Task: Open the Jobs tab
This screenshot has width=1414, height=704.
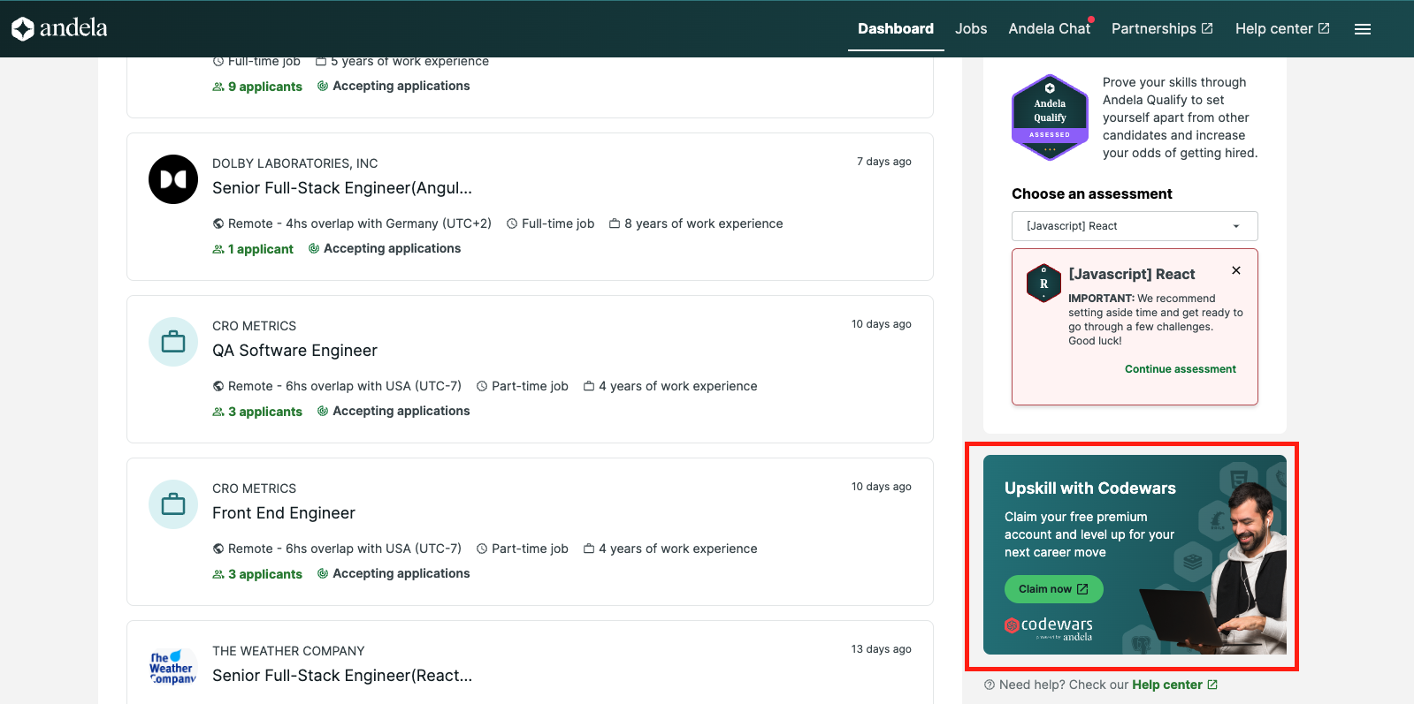Action: pos(971,29)
